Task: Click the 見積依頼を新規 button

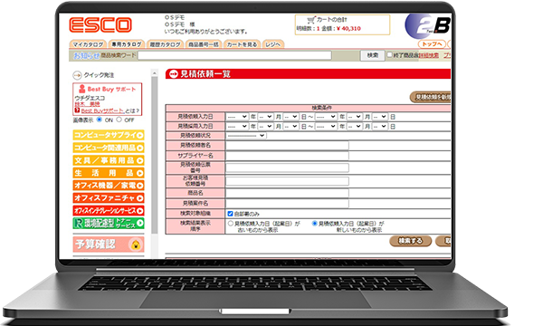Action: click(x=431, y=98)
